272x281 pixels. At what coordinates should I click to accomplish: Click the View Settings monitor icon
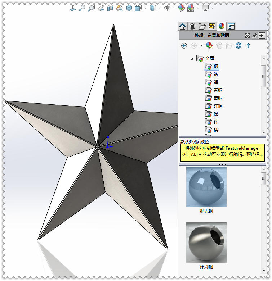(205, 8)
